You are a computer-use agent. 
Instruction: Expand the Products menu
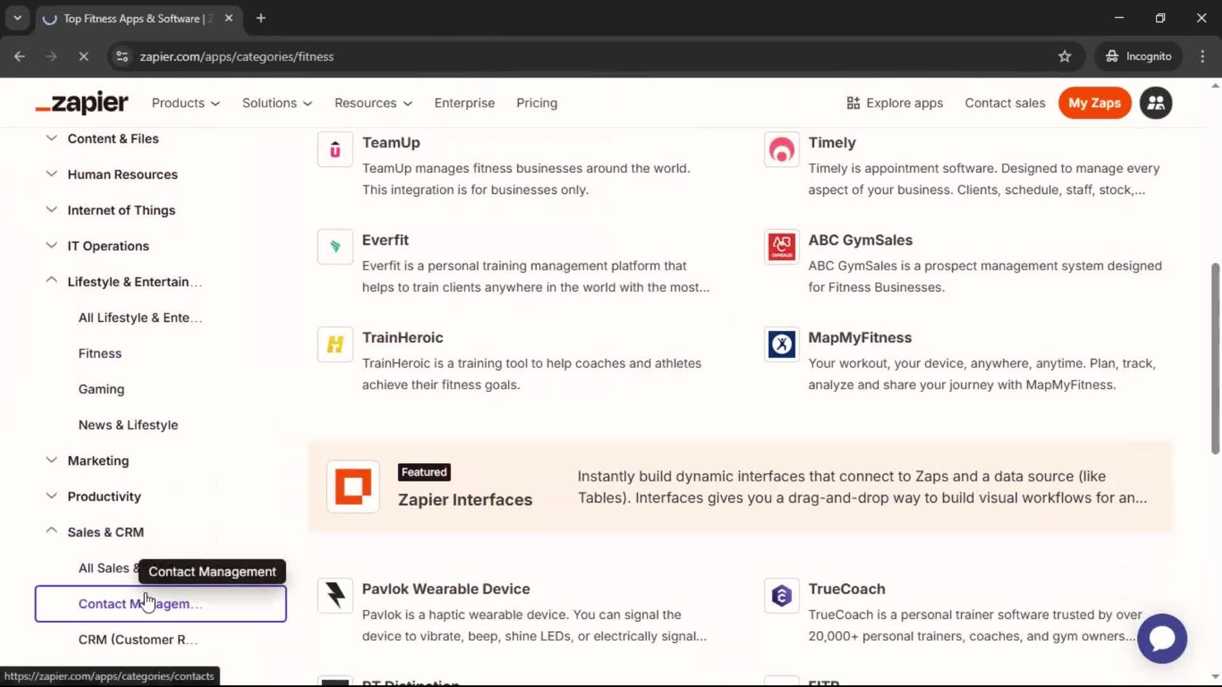point(186,103)
